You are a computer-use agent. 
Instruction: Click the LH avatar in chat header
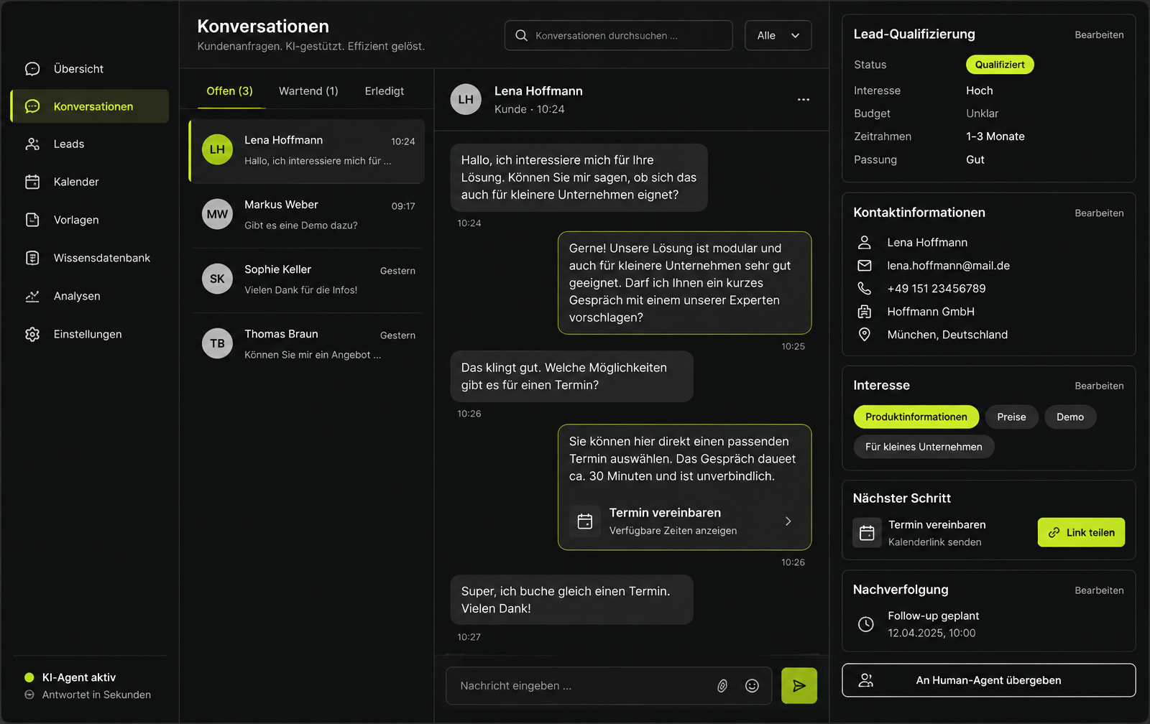(x=466, y=99)
